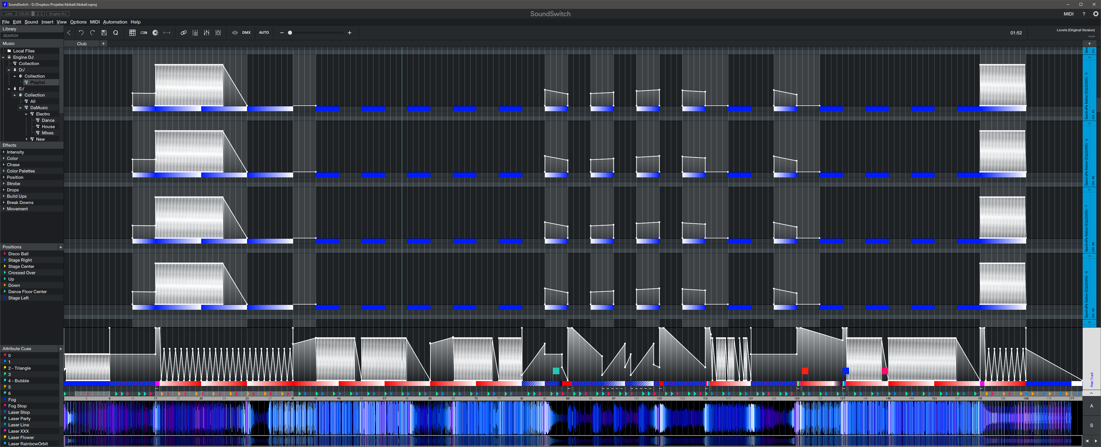Image resolution: width=1101 pixels, height=447 pixels.
Task: Skip to start of the track
Action: click(1087, 441)
